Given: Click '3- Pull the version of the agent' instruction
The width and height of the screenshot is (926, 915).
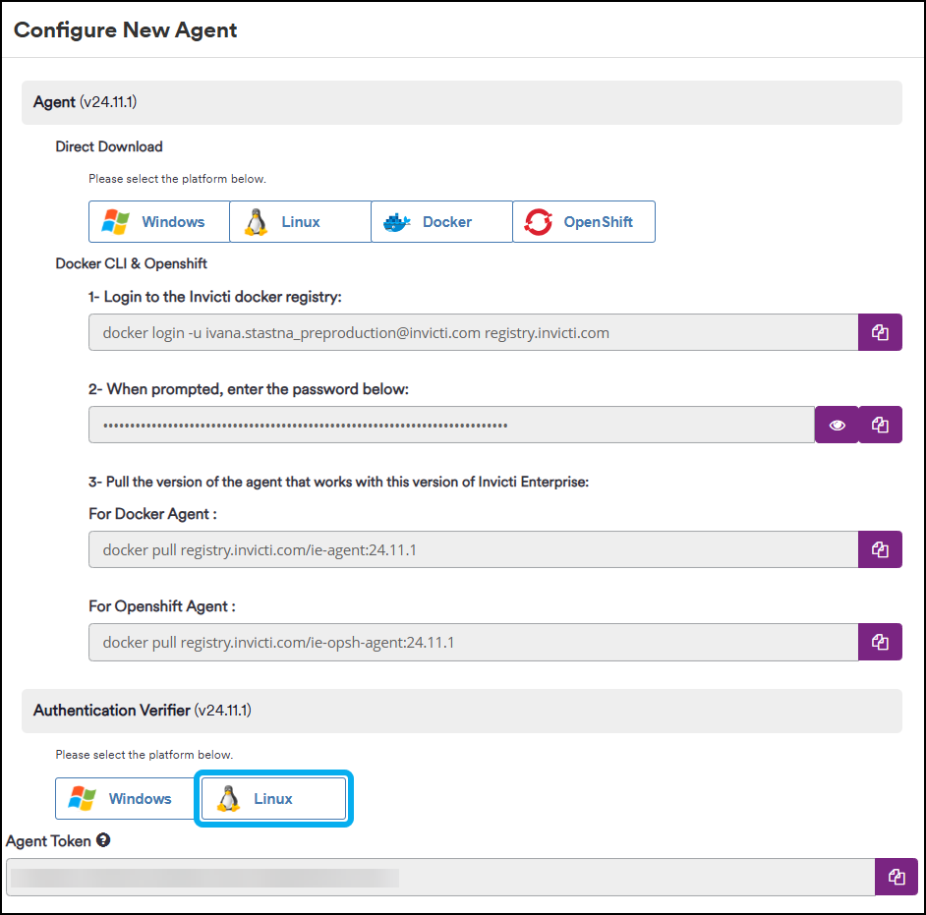Looking at the screenshot, I should [x=338, y=482].
